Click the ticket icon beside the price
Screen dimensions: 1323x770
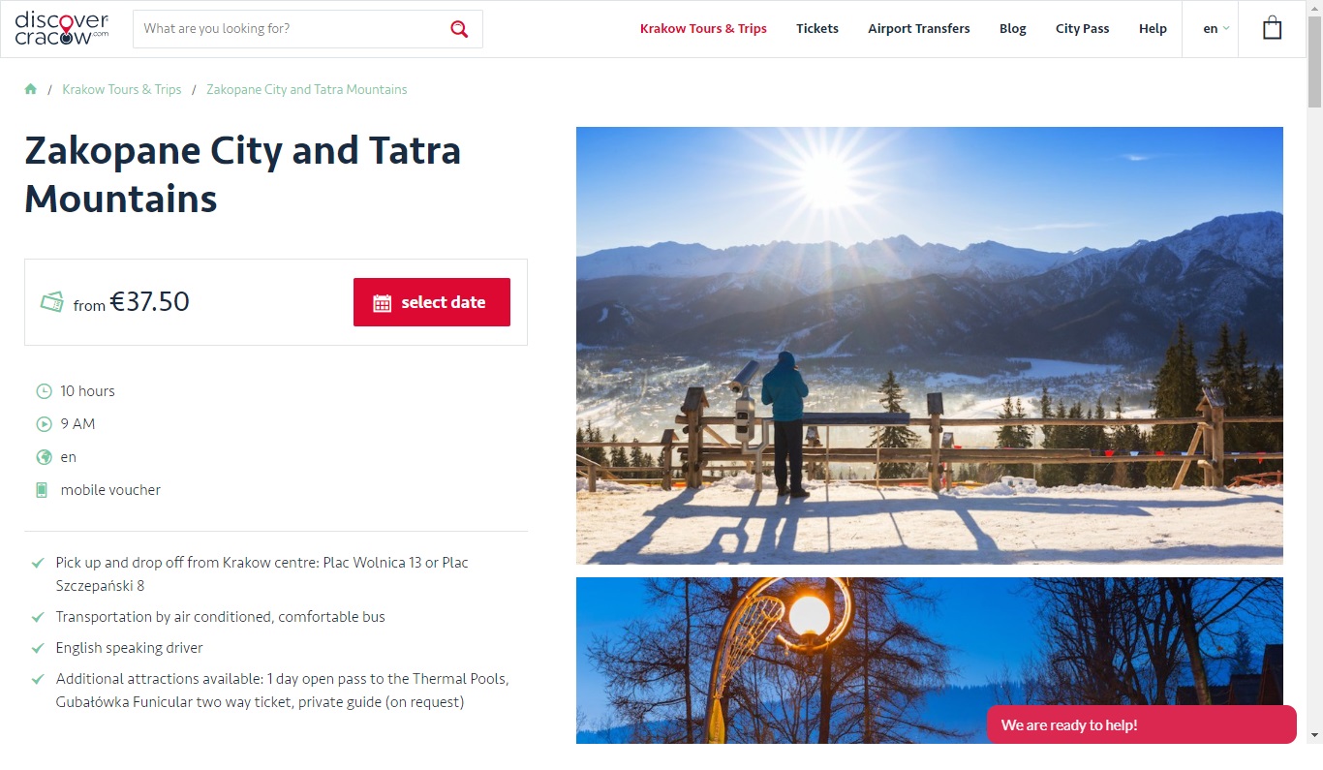tap(52, 302)
